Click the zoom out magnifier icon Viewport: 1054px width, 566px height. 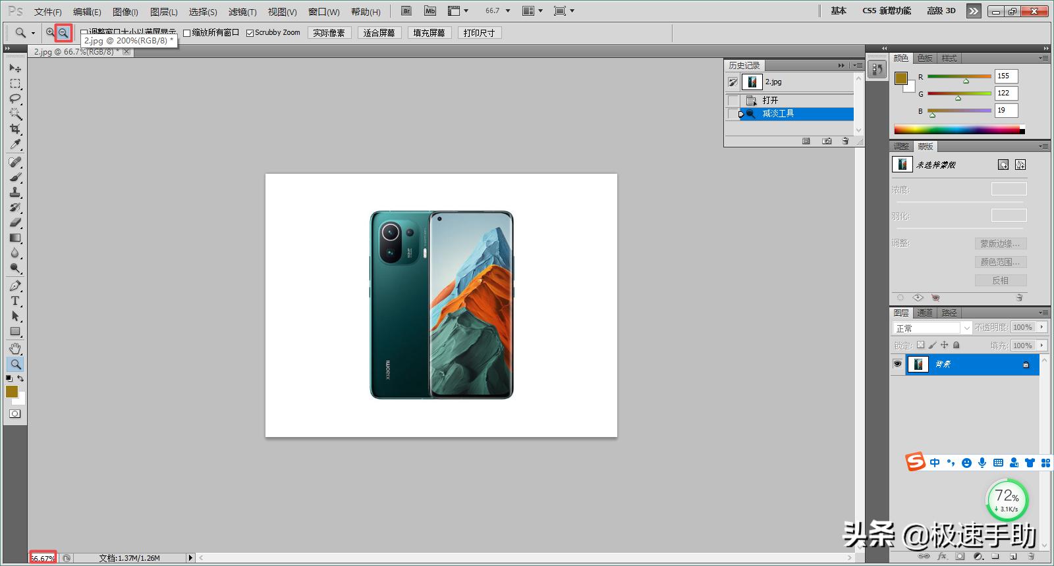(63, 32)
